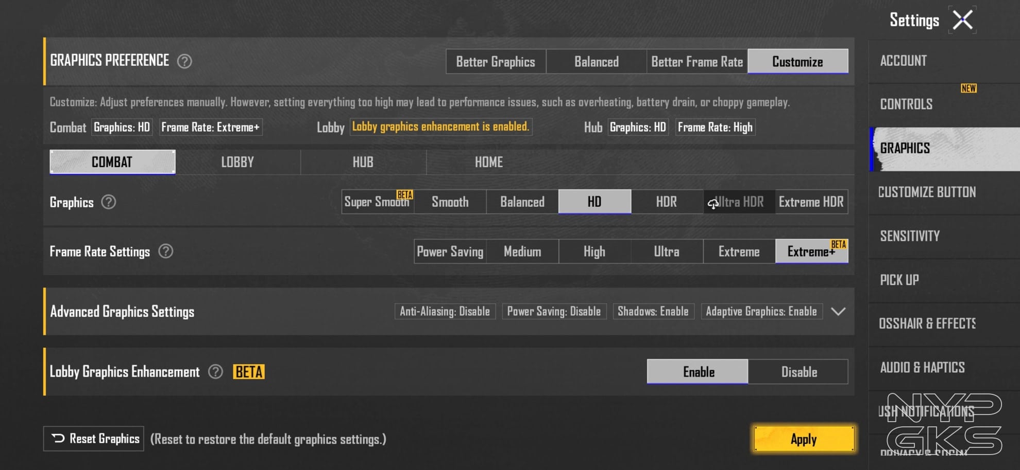Choose Smooth graphics quality
The width and height of the screenshot is (1020, 470).
click(x=450, y=202)
